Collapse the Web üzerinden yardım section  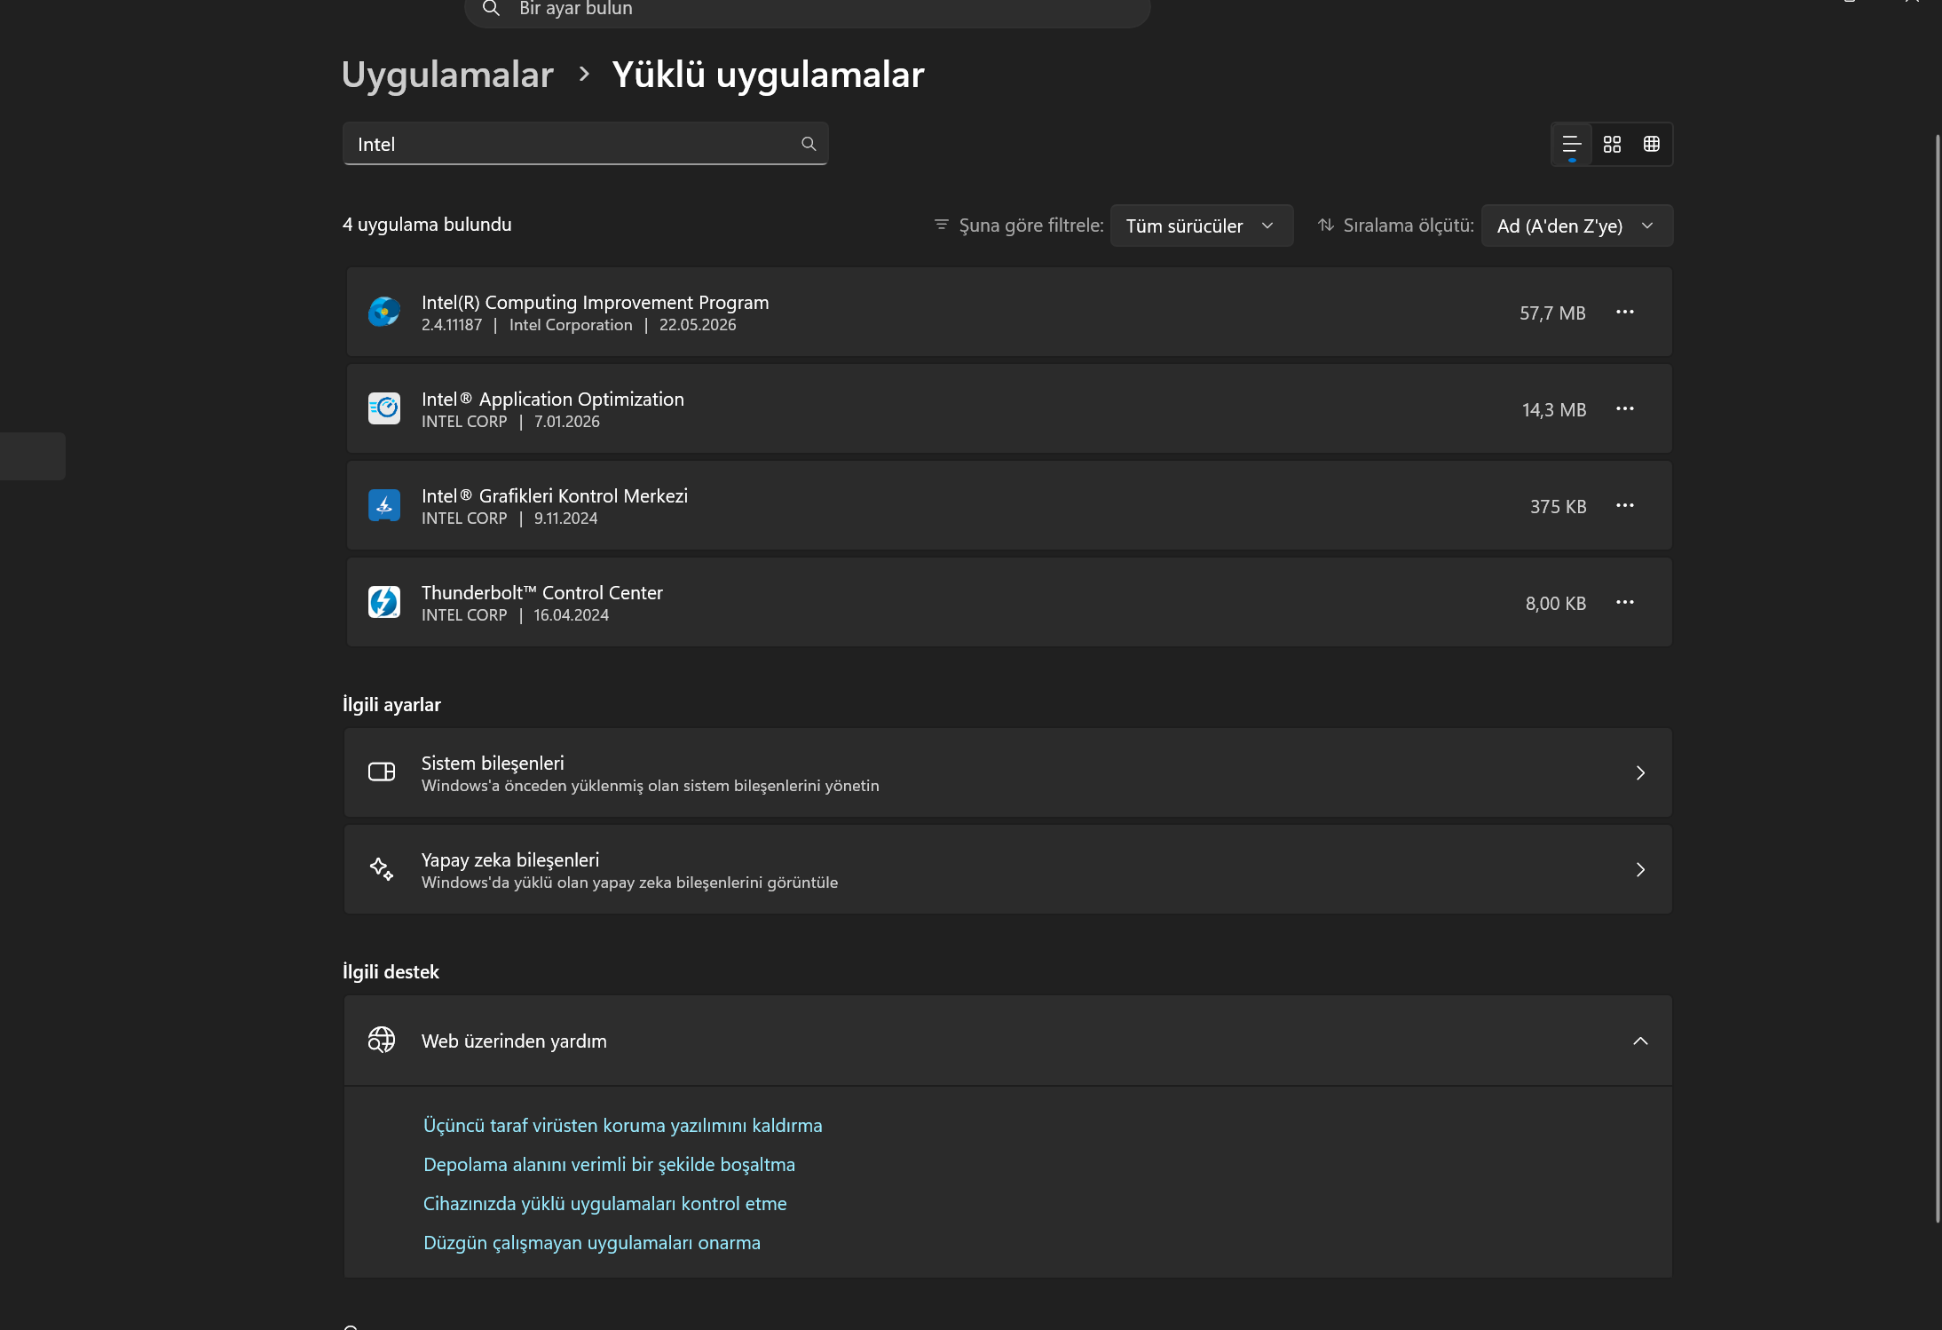(1639, 1041)
